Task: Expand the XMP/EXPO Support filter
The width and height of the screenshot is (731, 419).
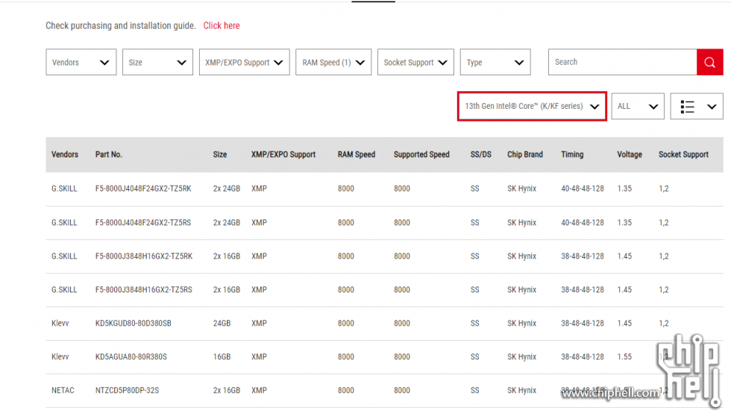Action: (245, 62)
